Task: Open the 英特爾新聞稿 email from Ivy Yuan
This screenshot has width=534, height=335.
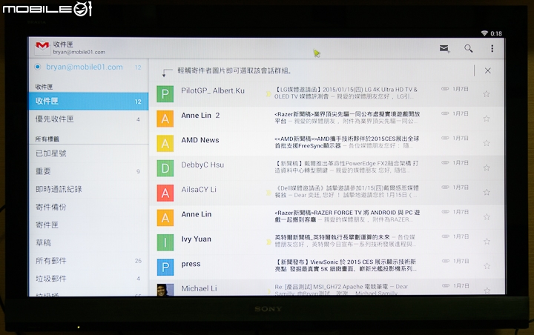Action: click(327, 242)
